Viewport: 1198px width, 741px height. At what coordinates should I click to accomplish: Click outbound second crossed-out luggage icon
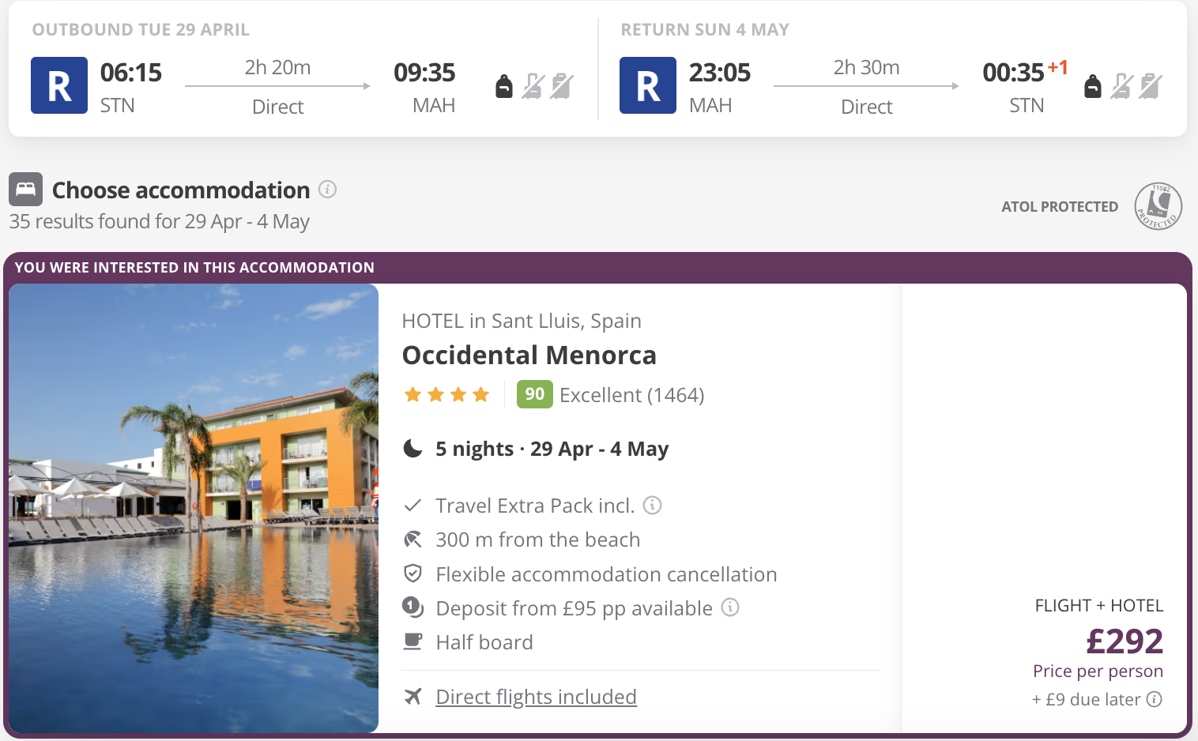click(x=562, y=86)
